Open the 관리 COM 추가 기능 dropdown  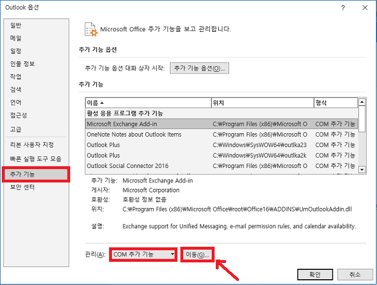point(143,254)
